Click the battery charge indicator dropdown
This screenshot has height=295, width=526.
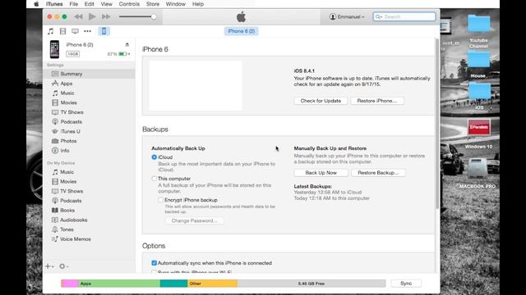point(124,54)
